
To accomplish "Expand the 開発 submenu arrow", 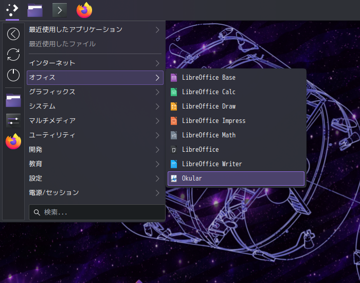I will 157,150.
